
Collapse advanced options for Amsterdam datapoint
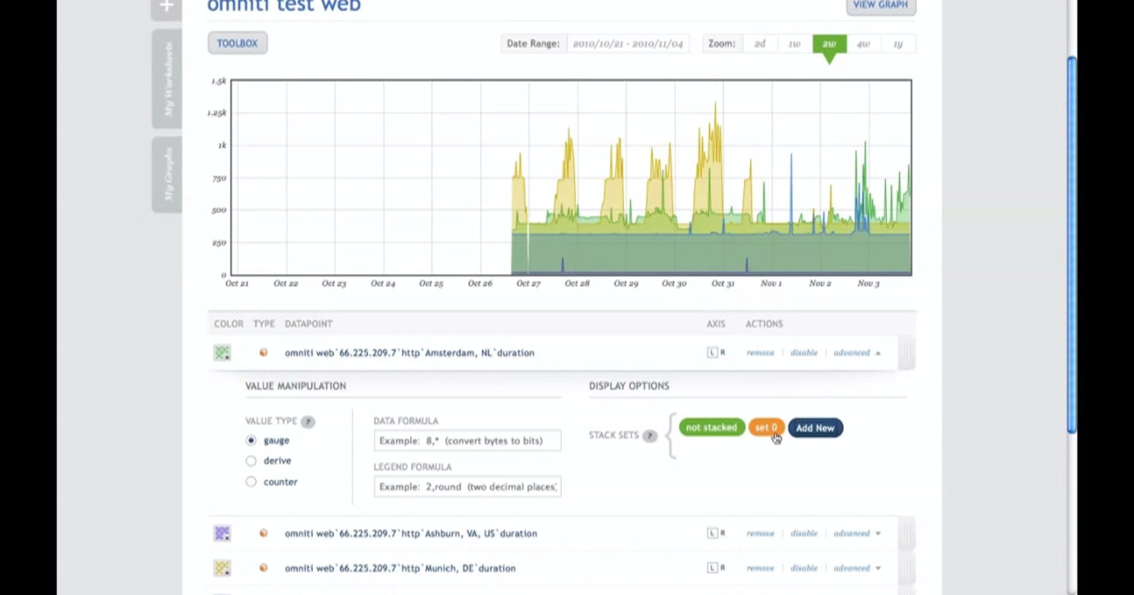pyautogui.click(x=857, y=352)
